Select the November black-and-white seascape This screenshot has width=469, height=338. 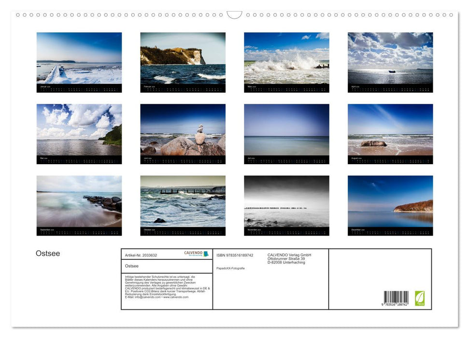pos(287,205)
